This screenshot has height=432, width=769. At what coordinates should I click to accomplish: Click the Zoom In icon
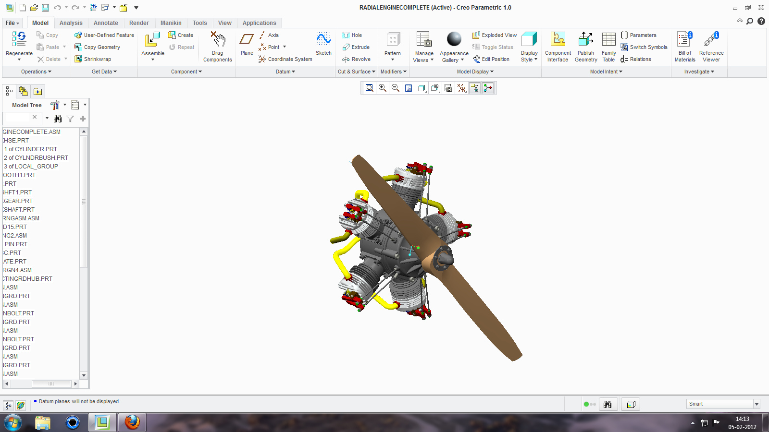click(383, 88)
